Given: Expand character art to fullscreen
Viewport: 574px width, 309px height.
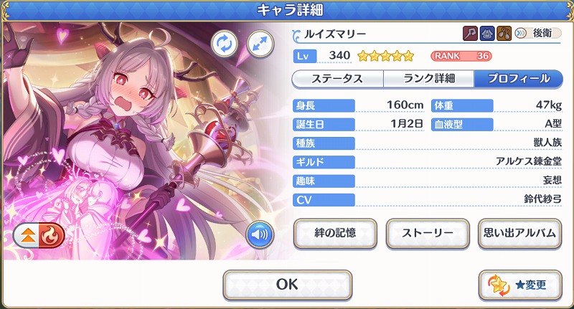Looking at the screenshot, I should pyautogui.click(x=260, y=44).
